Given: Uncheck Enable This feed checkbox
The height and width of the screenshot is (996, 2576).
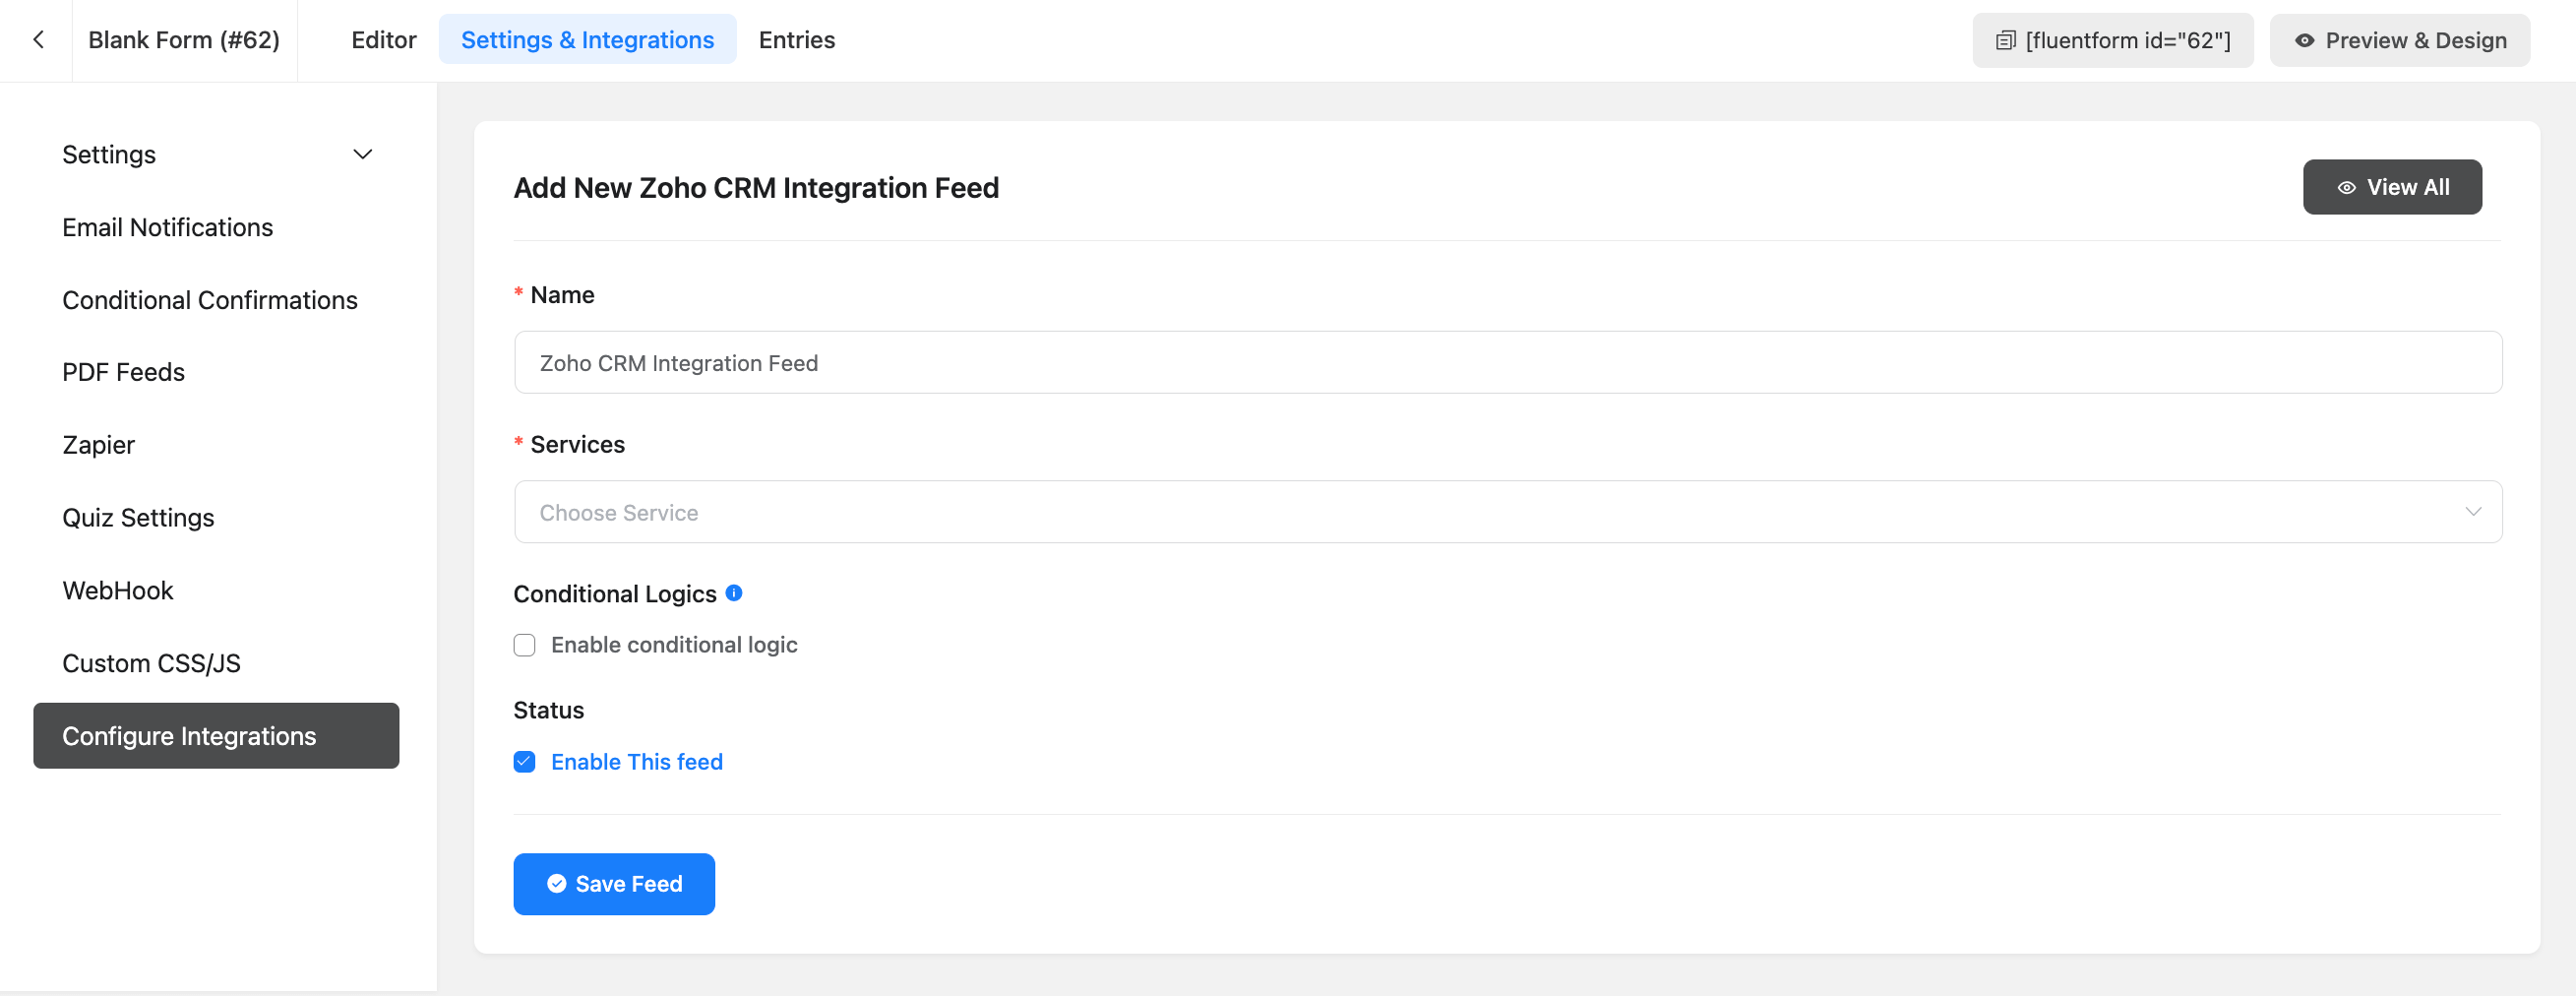Looking at the screenshot, I should (525, 762).
